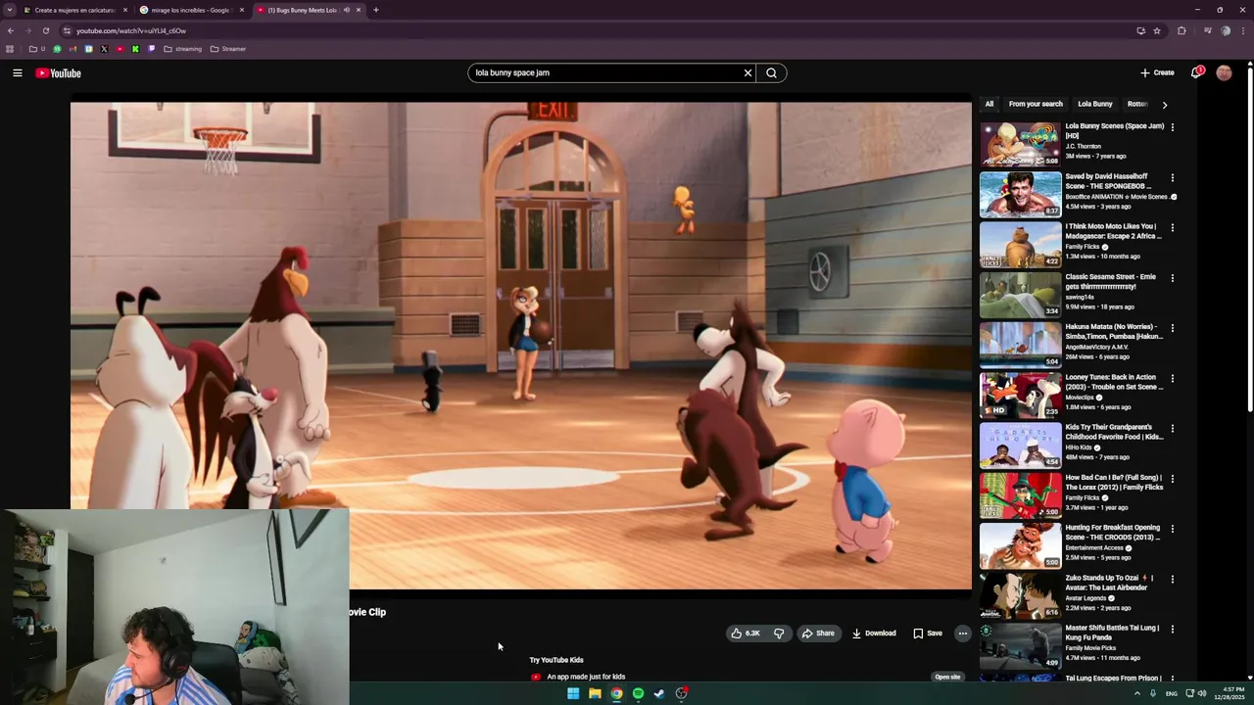Click the J.C. Thornton channel name

1084,146
